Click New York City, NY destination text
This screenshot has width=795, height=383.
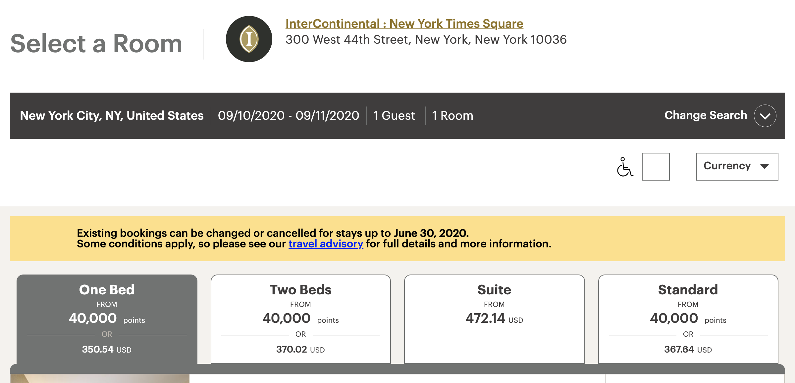[x=112, y=115]
